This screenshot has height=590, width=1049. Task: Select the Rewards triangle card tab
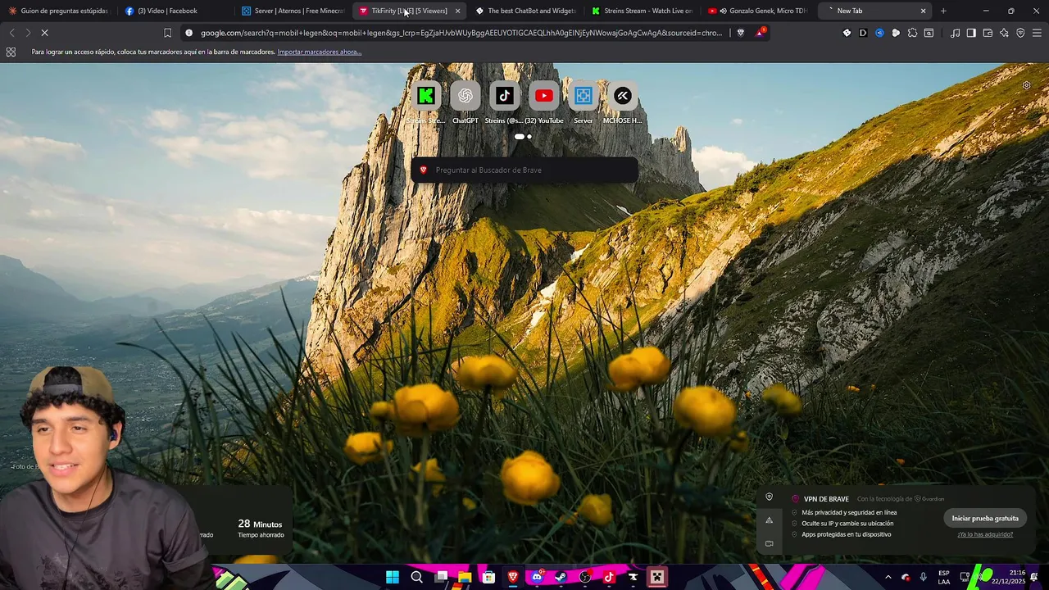(769, 520)
